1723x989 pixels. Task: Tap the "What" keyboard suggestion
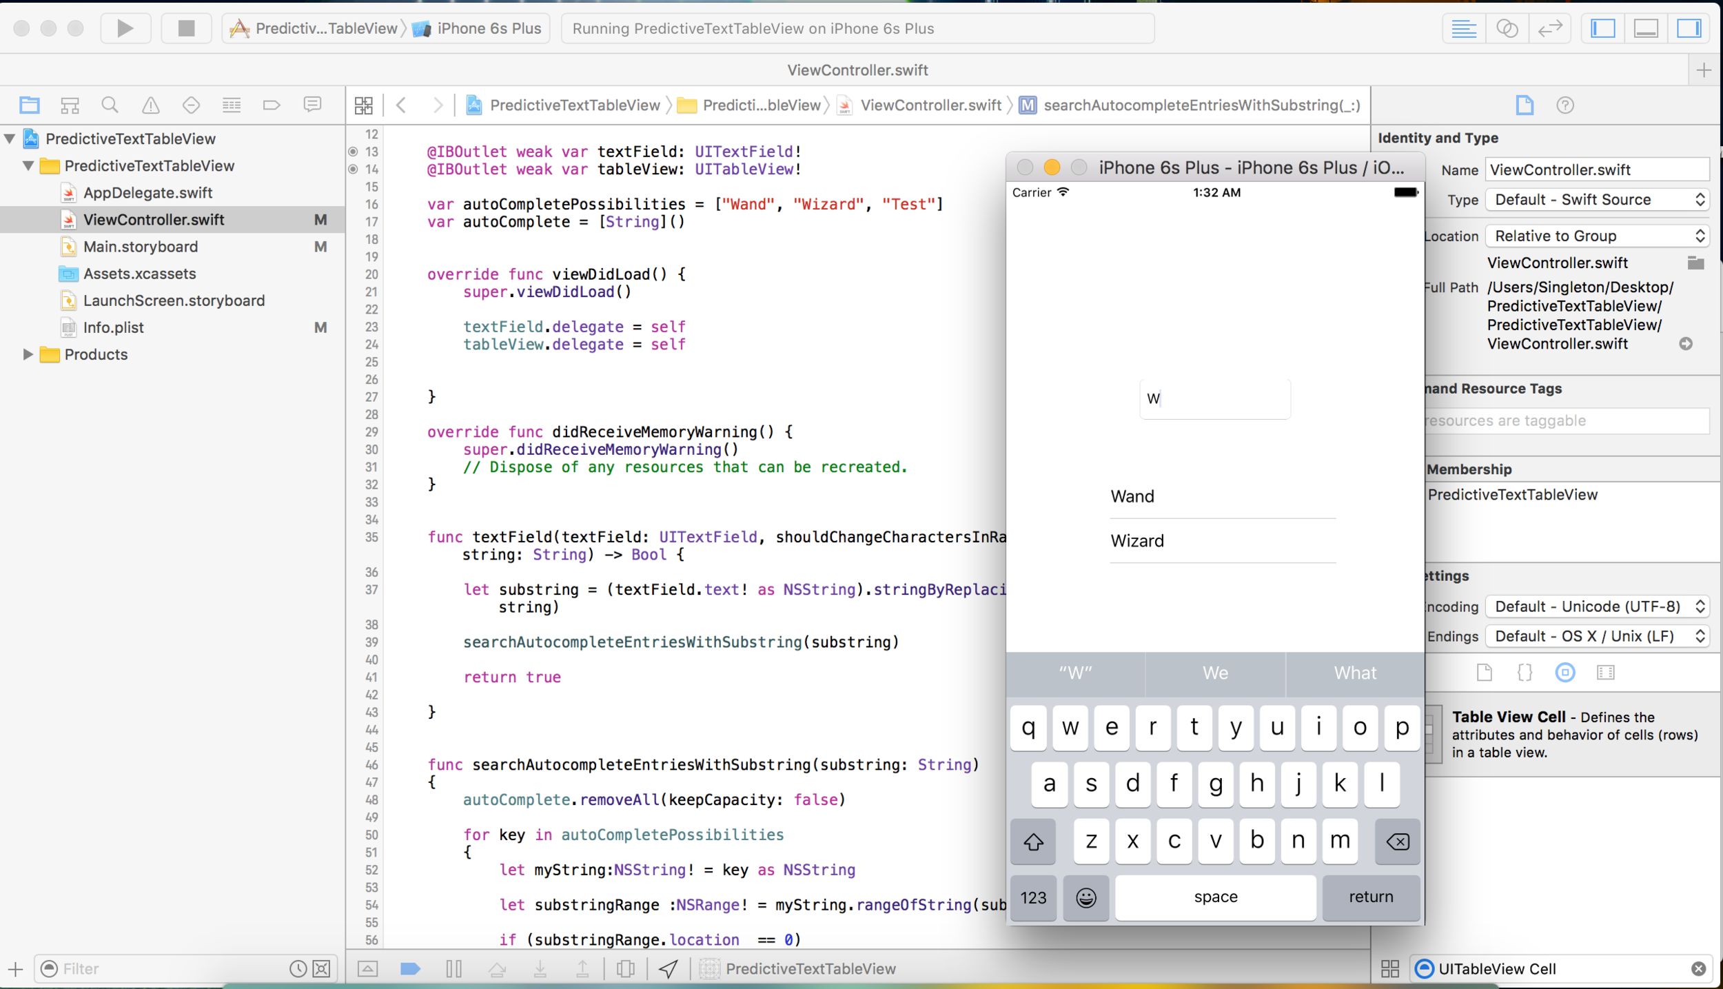[x=1355, y=673]
